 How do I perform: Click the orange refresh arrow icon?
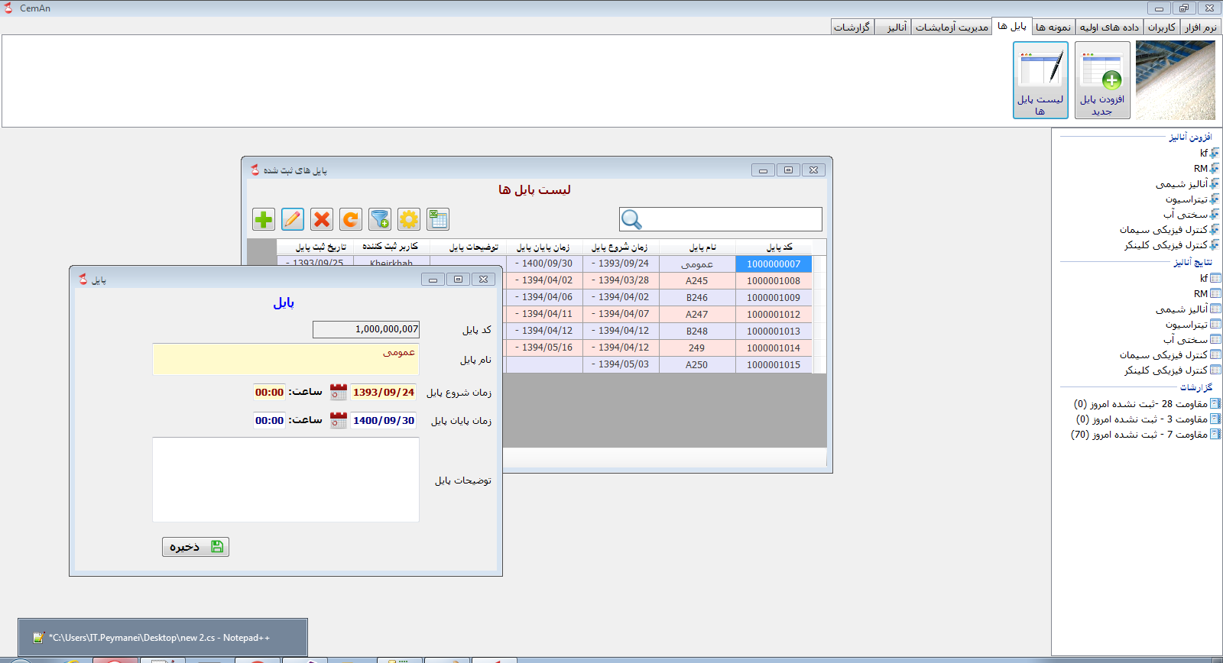351,220
